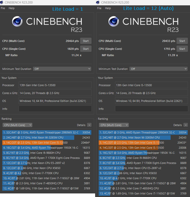Select i7-1165G7 @15W row, left window
The image size is (190, 197).
[x=47, y=188]
